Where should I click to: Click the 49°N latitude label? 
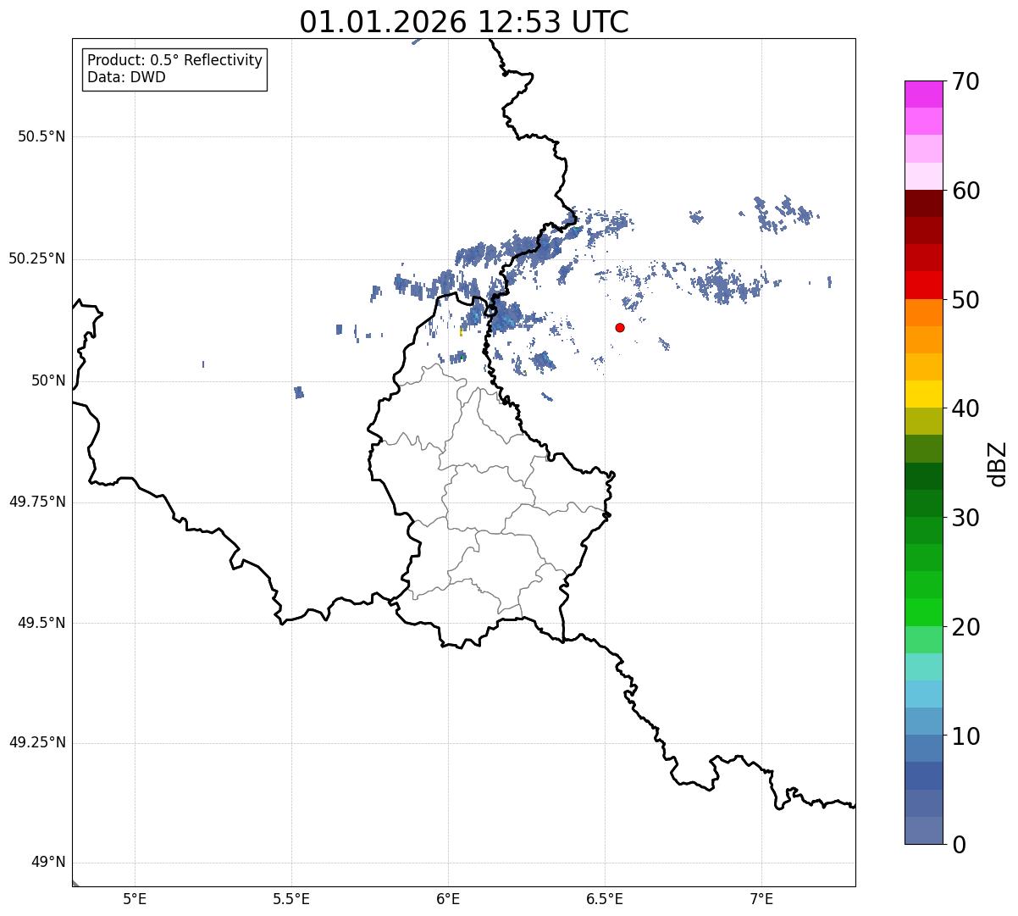[48, 863]
